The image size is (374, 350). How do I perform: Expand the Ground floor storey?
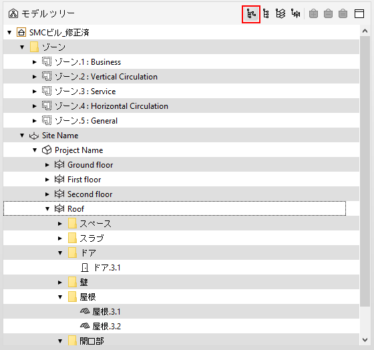tap(47, 165)
